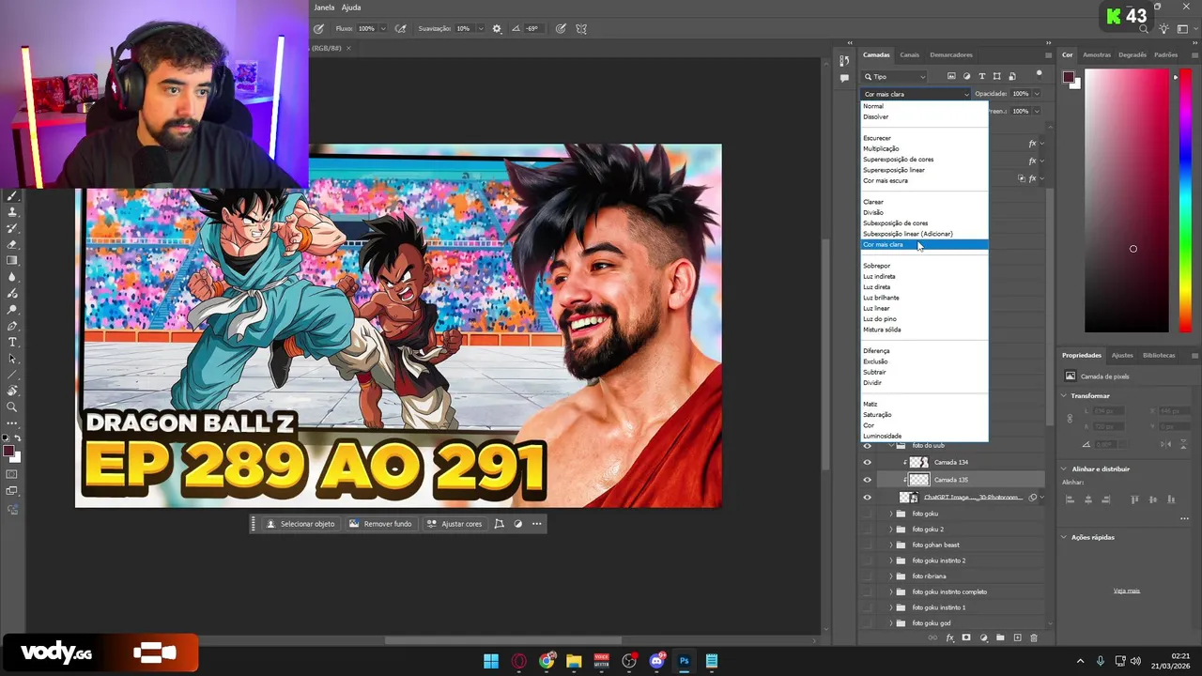Filter layers by smart object icon
The width and height of the screenshot is (1202, 676).
[x=1011, y=76]
